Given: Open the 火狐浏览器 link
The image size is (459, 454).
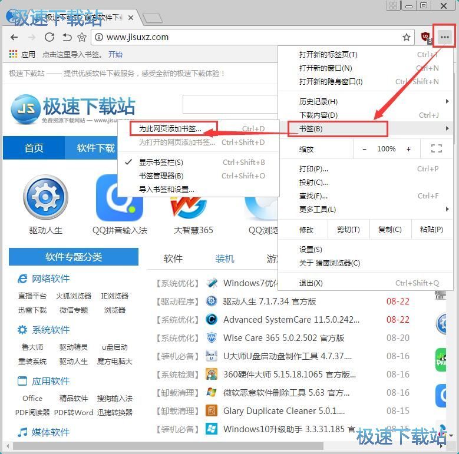Looking at the screenshot, I should (74, 296).
